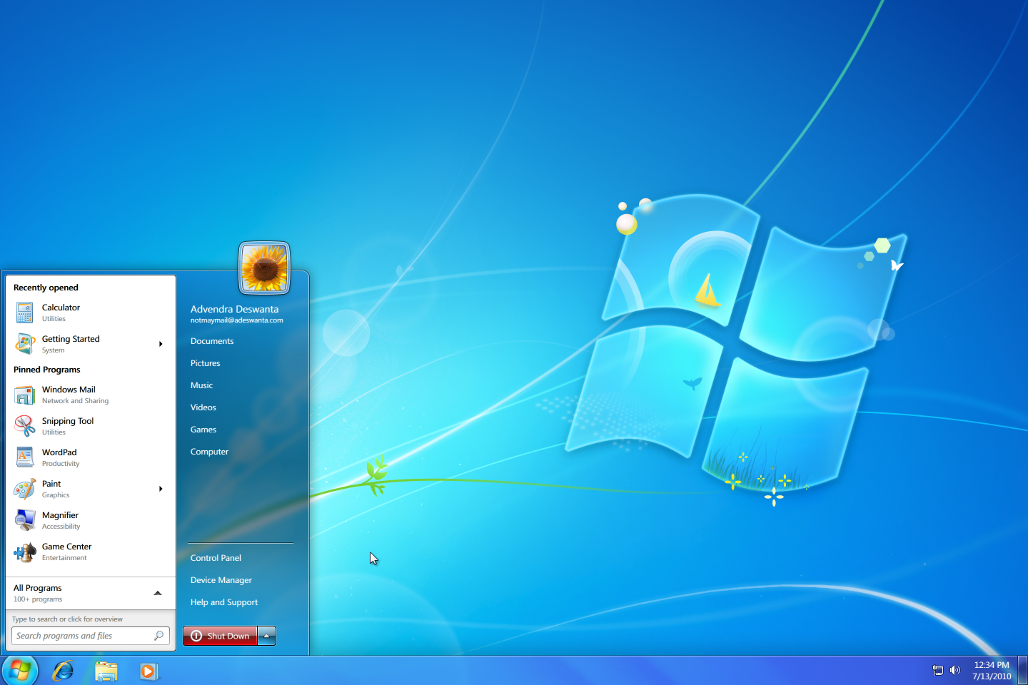Click the Start orb on the taskbar

[x=20, y=671]
